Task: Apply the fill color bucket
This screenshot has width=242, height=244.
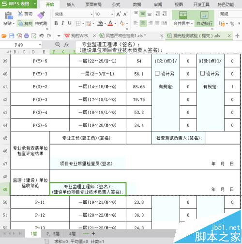Action: pos(100,23)
